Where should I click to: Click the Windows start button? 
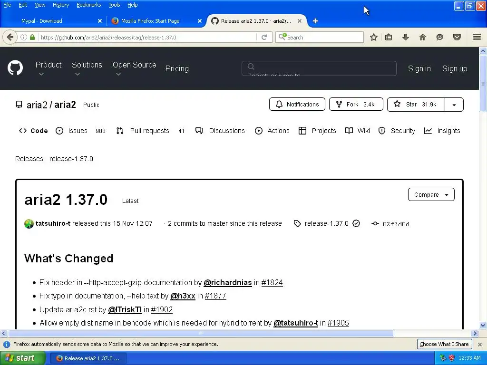23,358
